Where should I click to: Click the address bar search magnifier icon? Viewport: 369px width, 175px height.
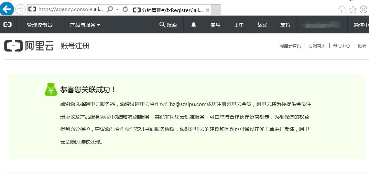(110, 9)
